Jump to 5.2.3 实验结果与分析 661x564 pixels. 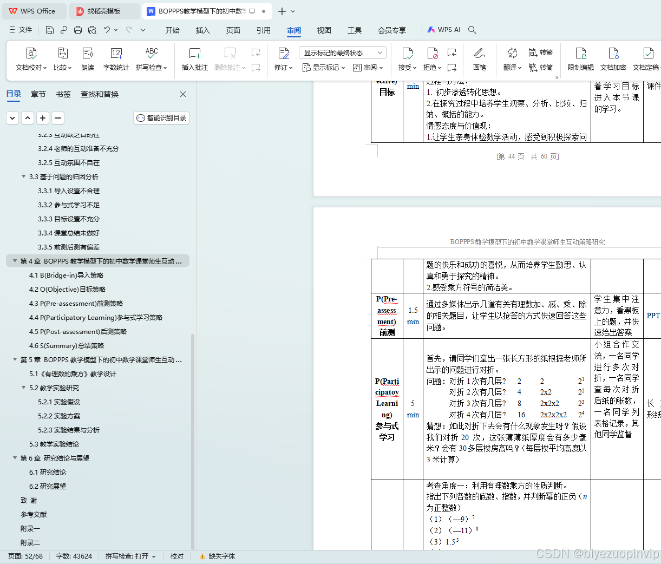pos(69,430)
